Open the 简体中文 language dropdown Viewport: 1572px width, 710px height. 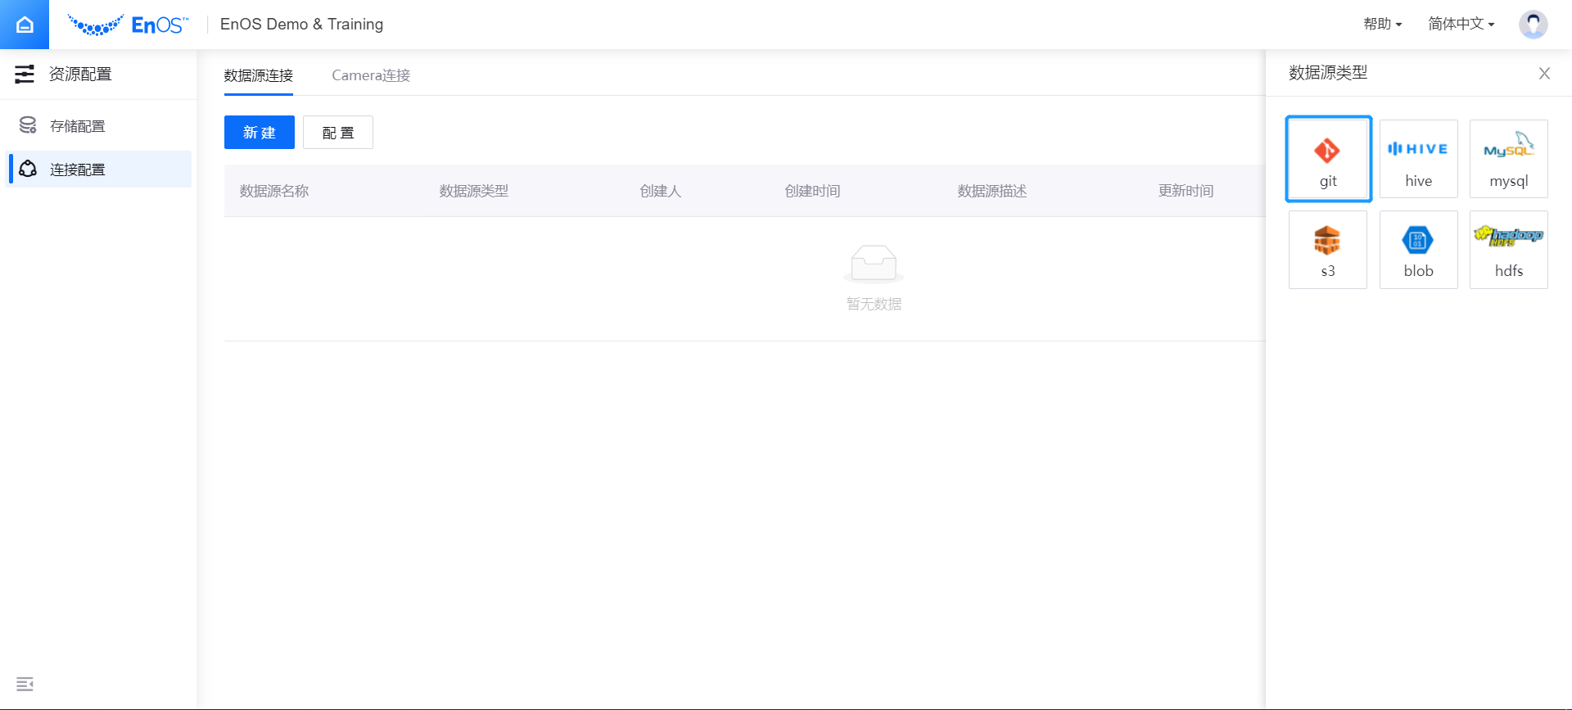pos(1461,25)
